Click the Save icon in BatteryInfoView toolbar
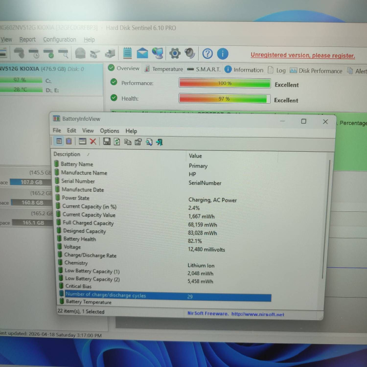The width and height of the screenshot is (367, 367). coord(107,142)
